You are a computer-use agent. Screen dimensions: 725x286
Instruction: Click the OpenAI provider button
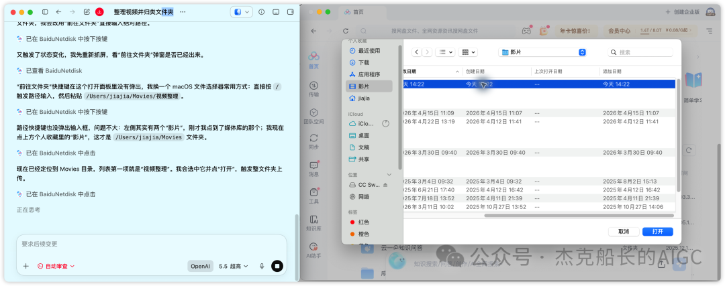point(200,266)
